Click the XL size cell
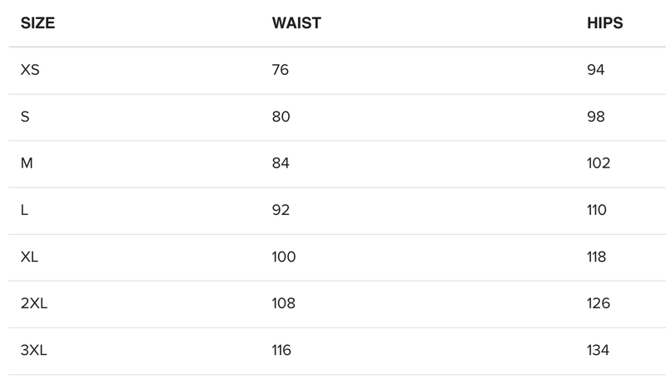The image size is (666, 380). (x=30, y=257)
